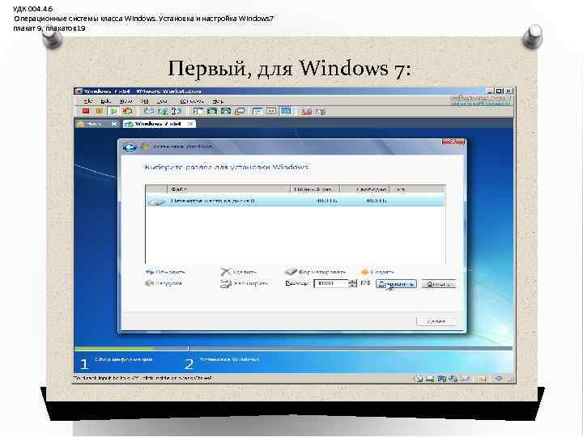
Task: Click the green Power On toolbar icon
Action: tap(113, 111)
